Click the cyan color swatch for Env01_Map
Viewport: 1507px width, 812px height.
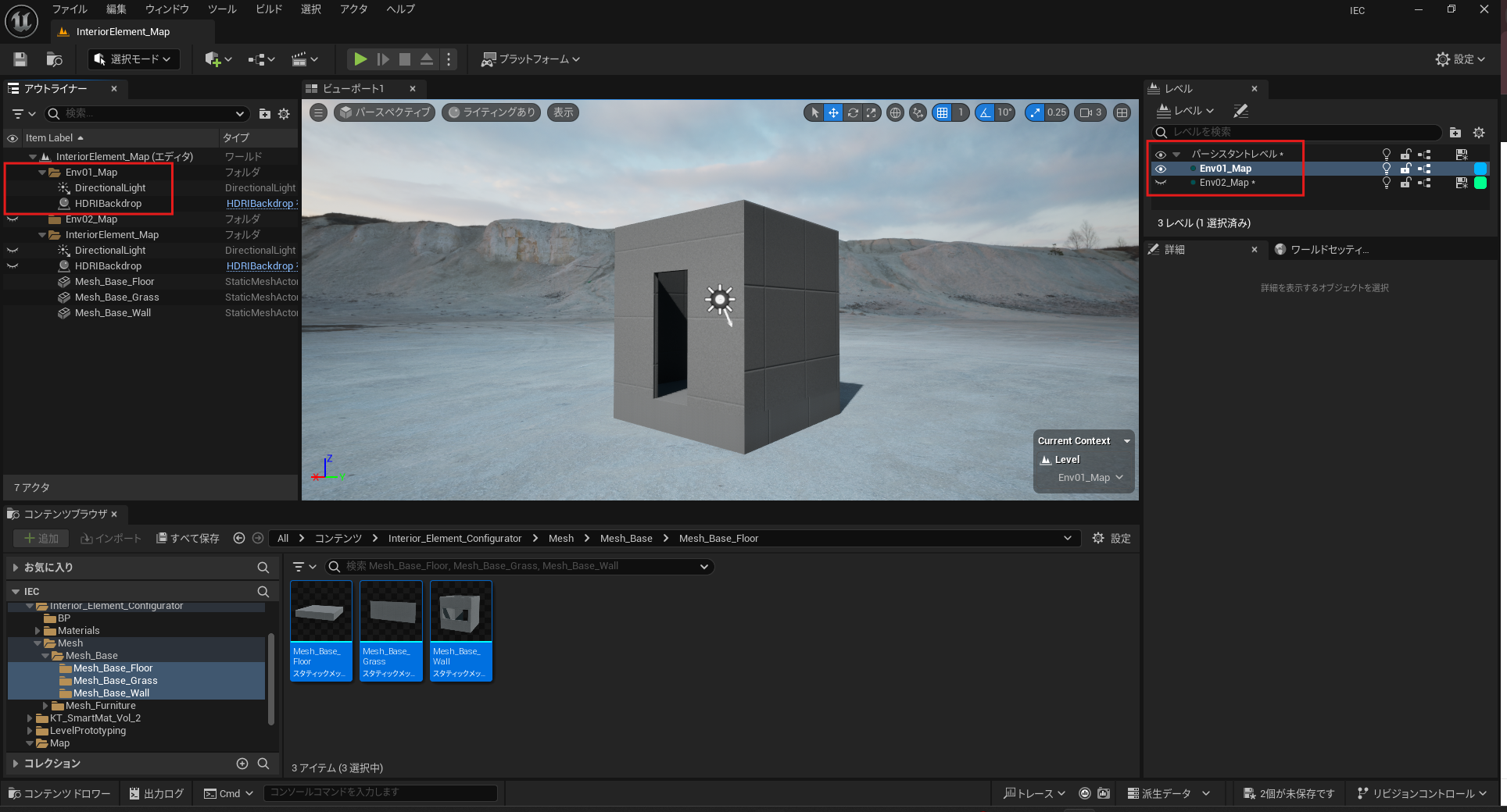1480,169
